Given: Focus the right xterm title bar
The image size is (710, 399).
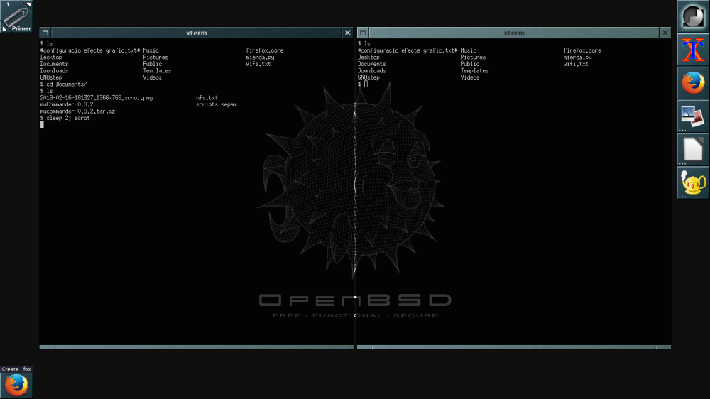Looking at the screenshot, I should coord(514,33).
